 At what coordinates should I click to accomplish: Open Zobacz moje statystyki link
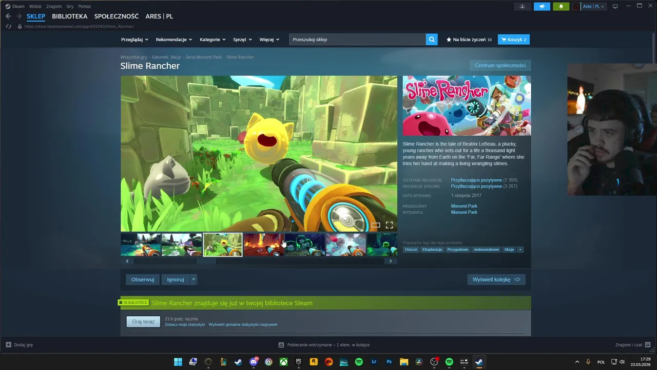click(185, 325)
